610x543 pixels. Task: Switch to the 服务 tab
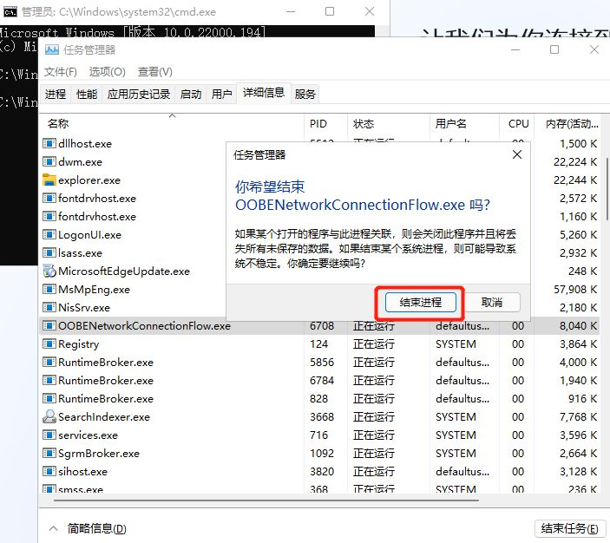coord(305,95)
